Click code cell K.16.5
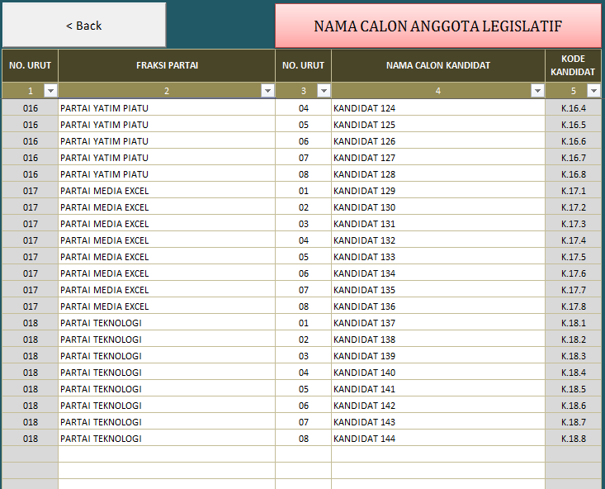Viewport: 605px width, 489px height. click(573, 125)
